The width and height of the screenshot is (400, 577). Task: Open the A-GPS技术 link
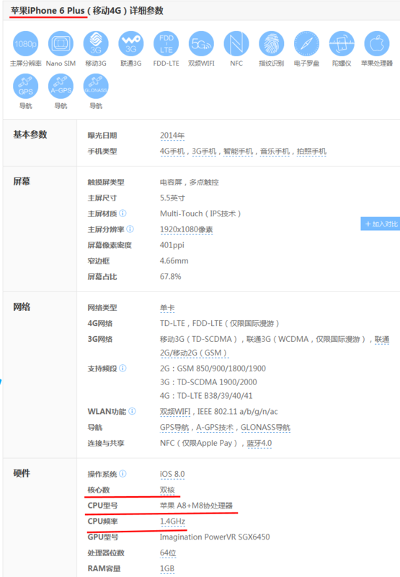click(x=215, y=428)
